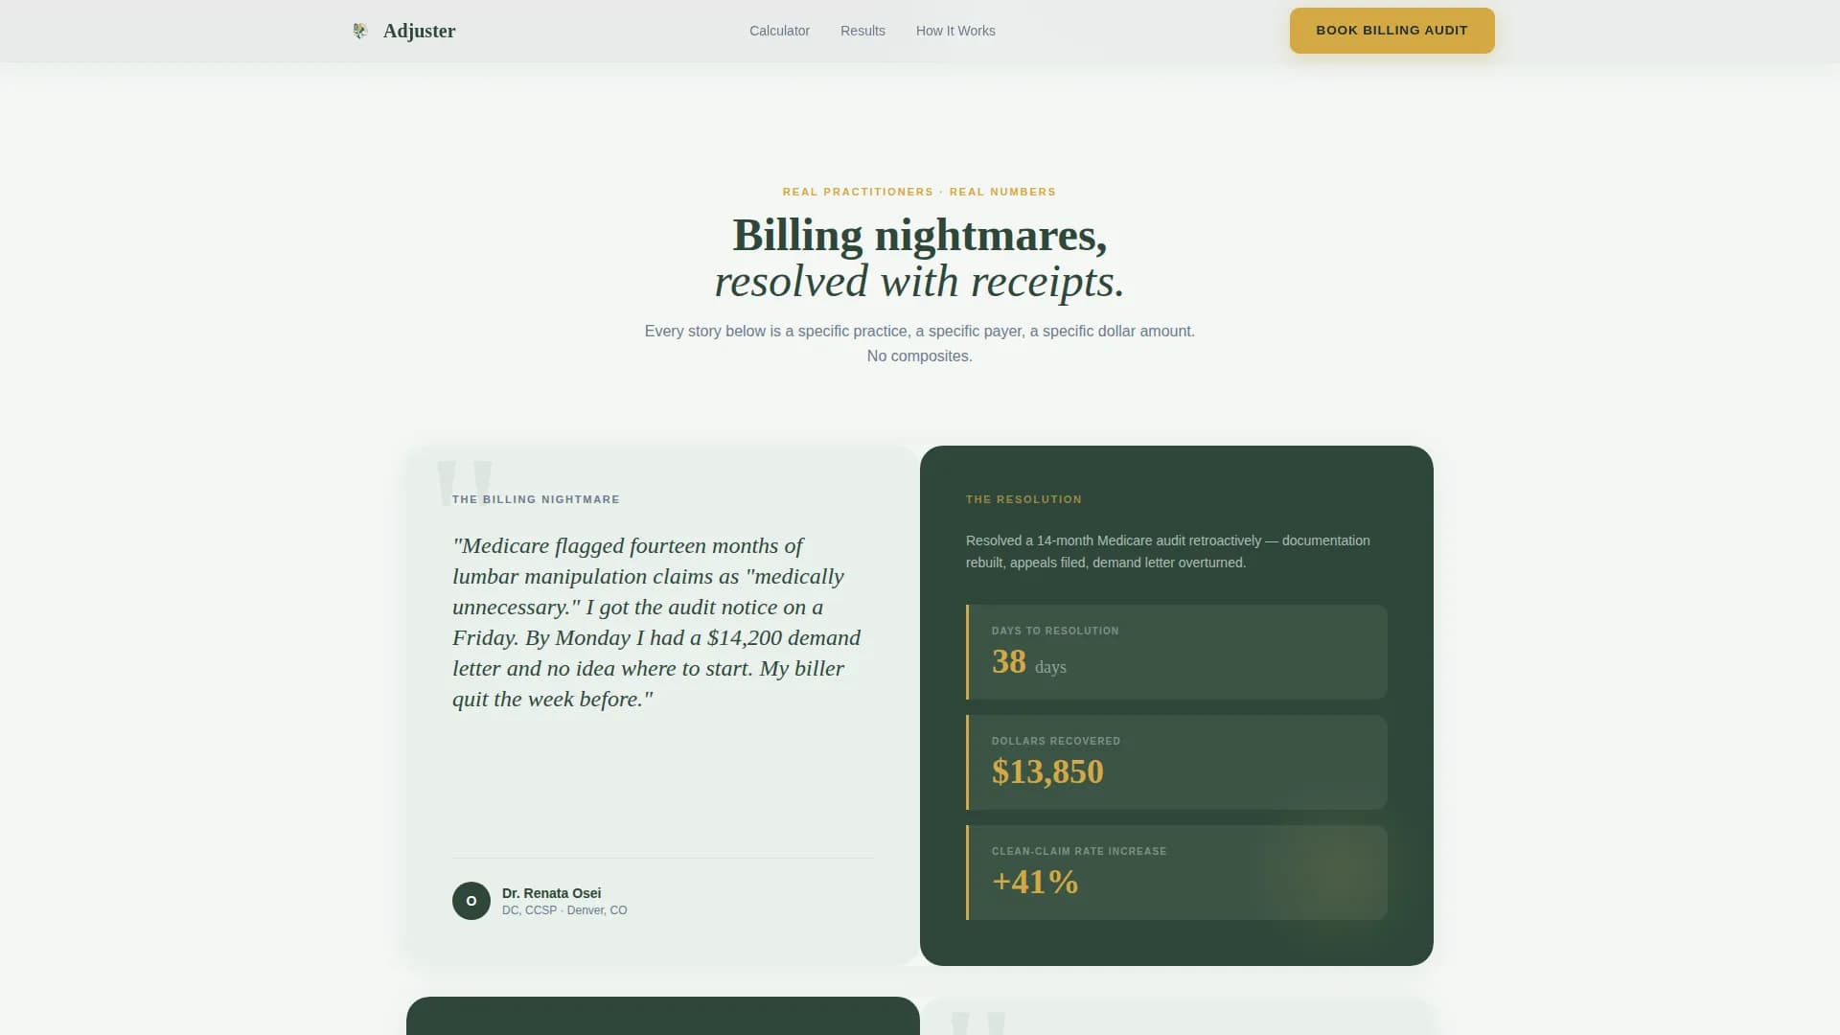Select Dr. Renata Osei's avatar circle
1840x1035 pixels.
(x=471, y=900)
